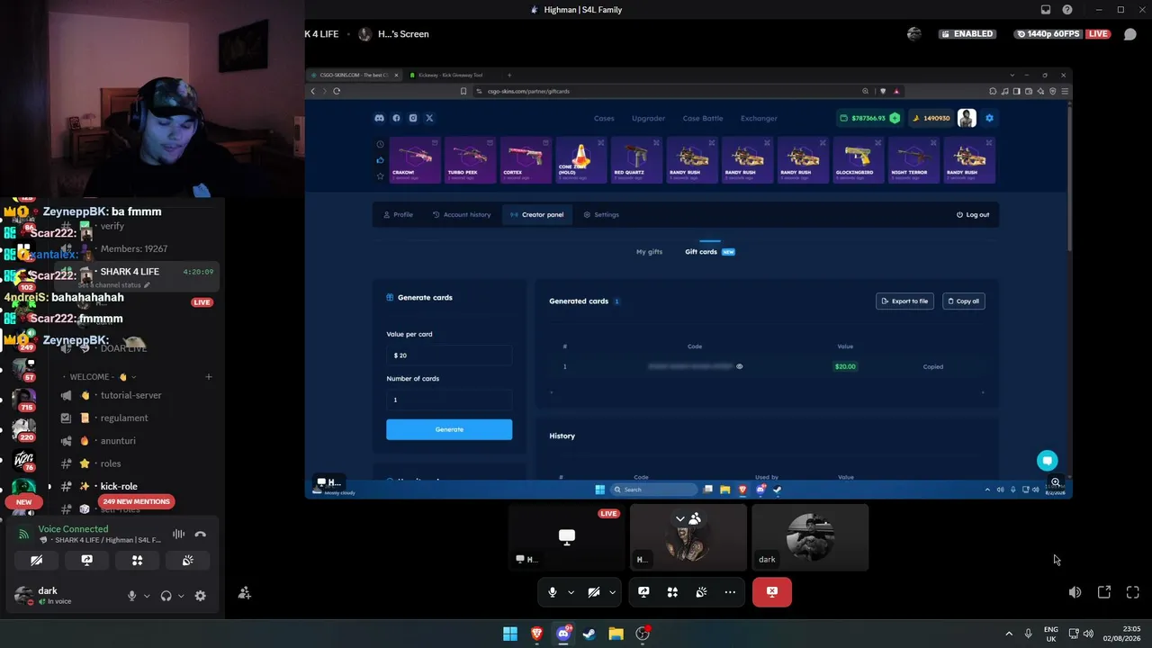Viewport: 1152px width, 648px height.
Task: Reveal the hidden gift card code with the eye icon
Action: tap(740, 366)
